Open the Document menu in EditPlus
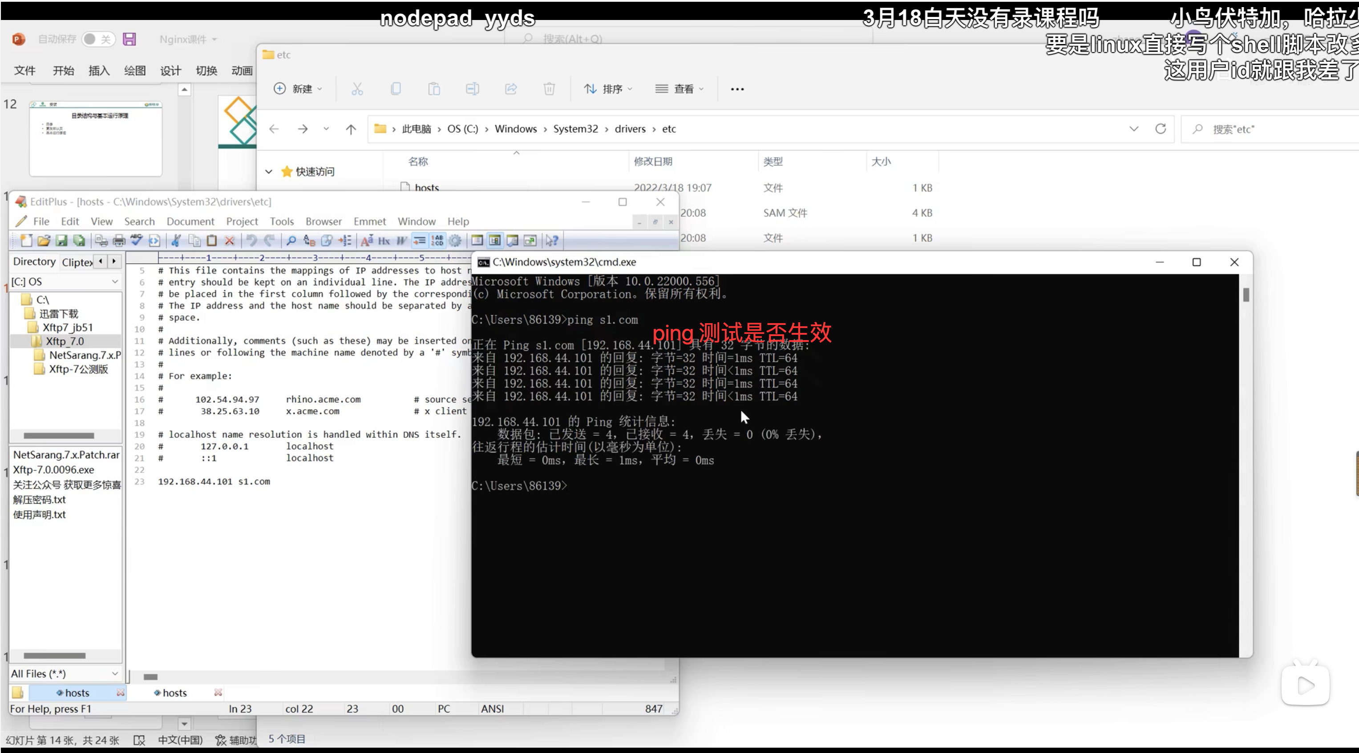Image resolution: width=1359 pixels, height=753 pixels. point(190,222)
